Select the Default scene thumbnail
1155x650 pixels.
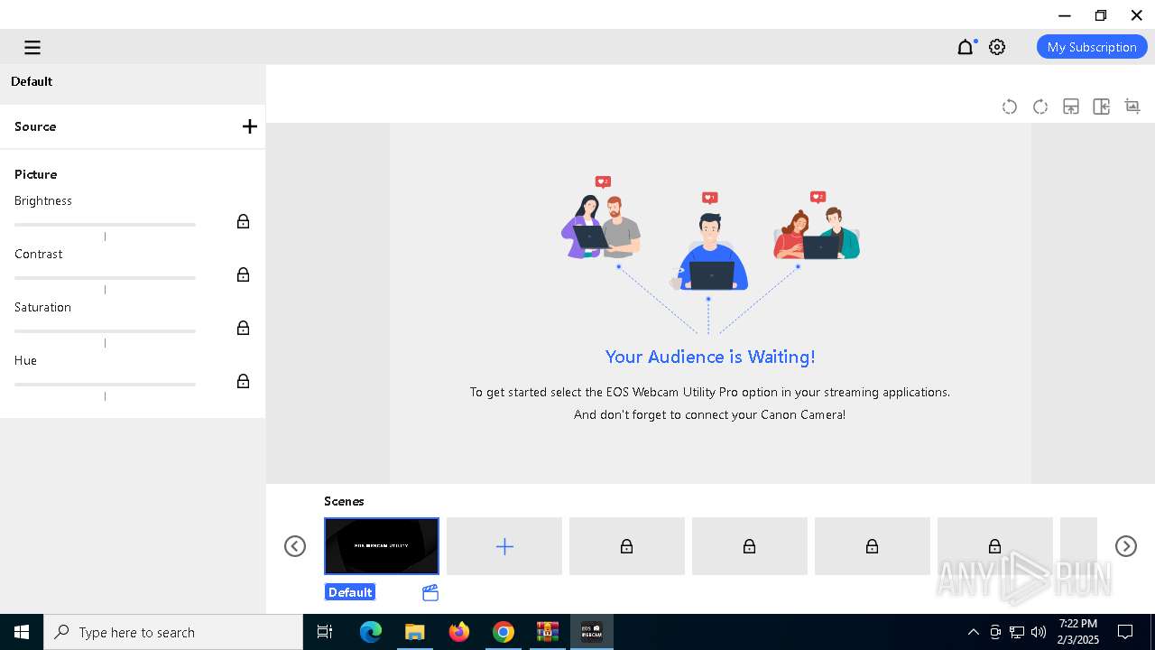(382, 546)
